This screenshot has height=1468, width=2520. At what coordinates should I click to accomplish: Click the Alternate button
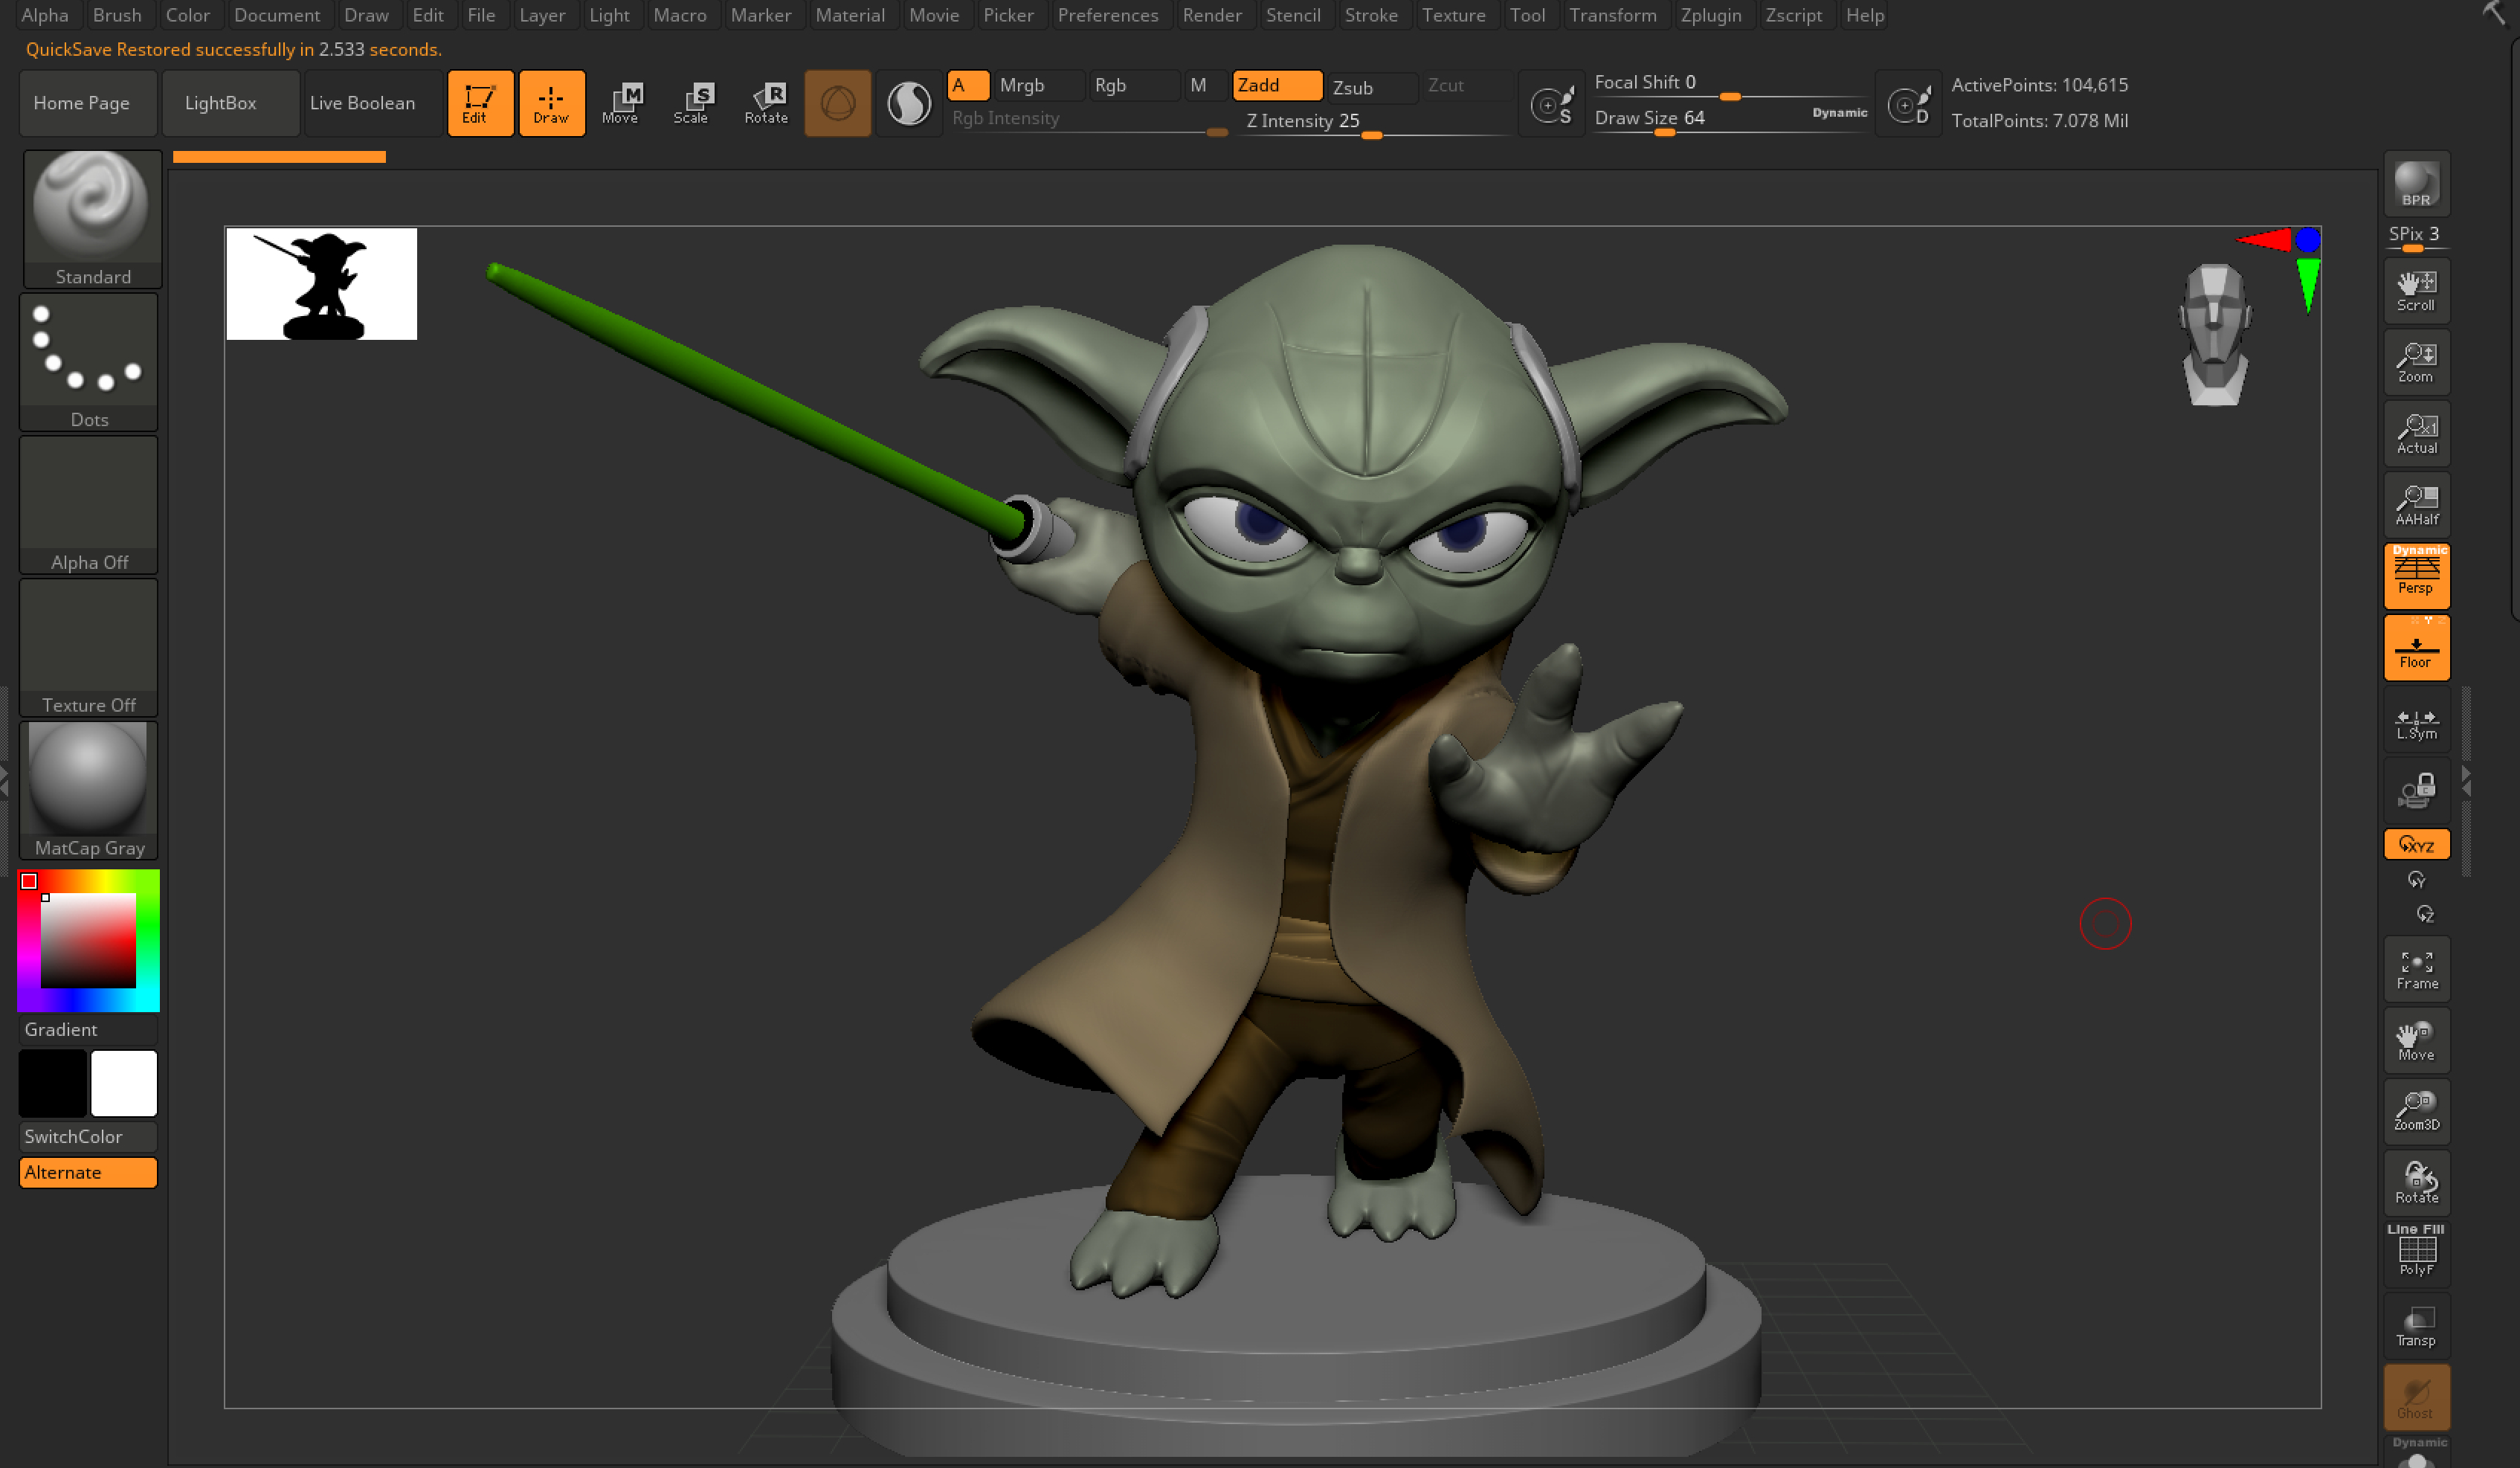[88, 1172]
